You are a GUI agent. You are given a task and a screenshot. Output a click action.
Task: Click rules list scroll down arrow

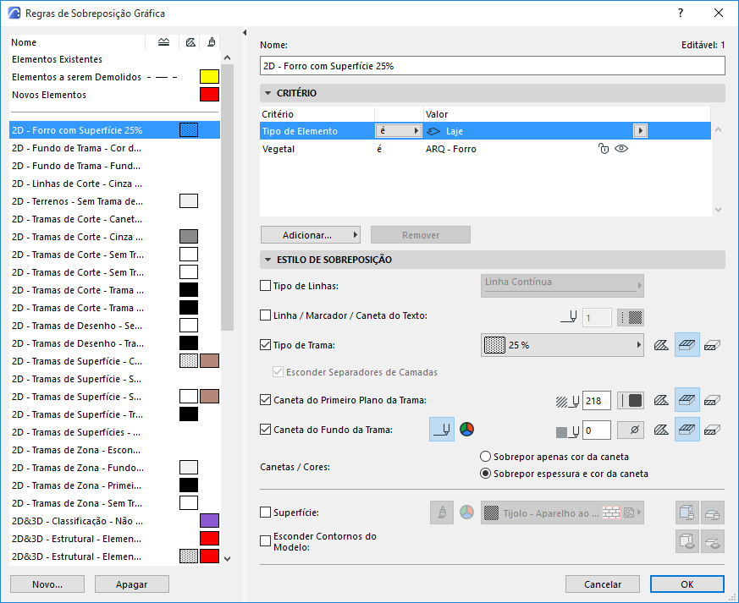(227, 559)
